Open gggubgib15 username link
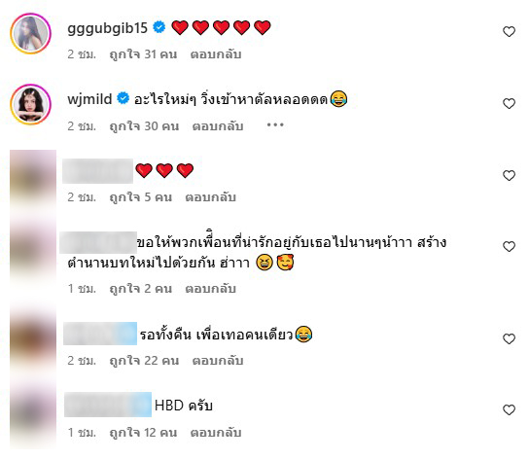Viewport: 529px width, 460px height. [x=107, y=28]
